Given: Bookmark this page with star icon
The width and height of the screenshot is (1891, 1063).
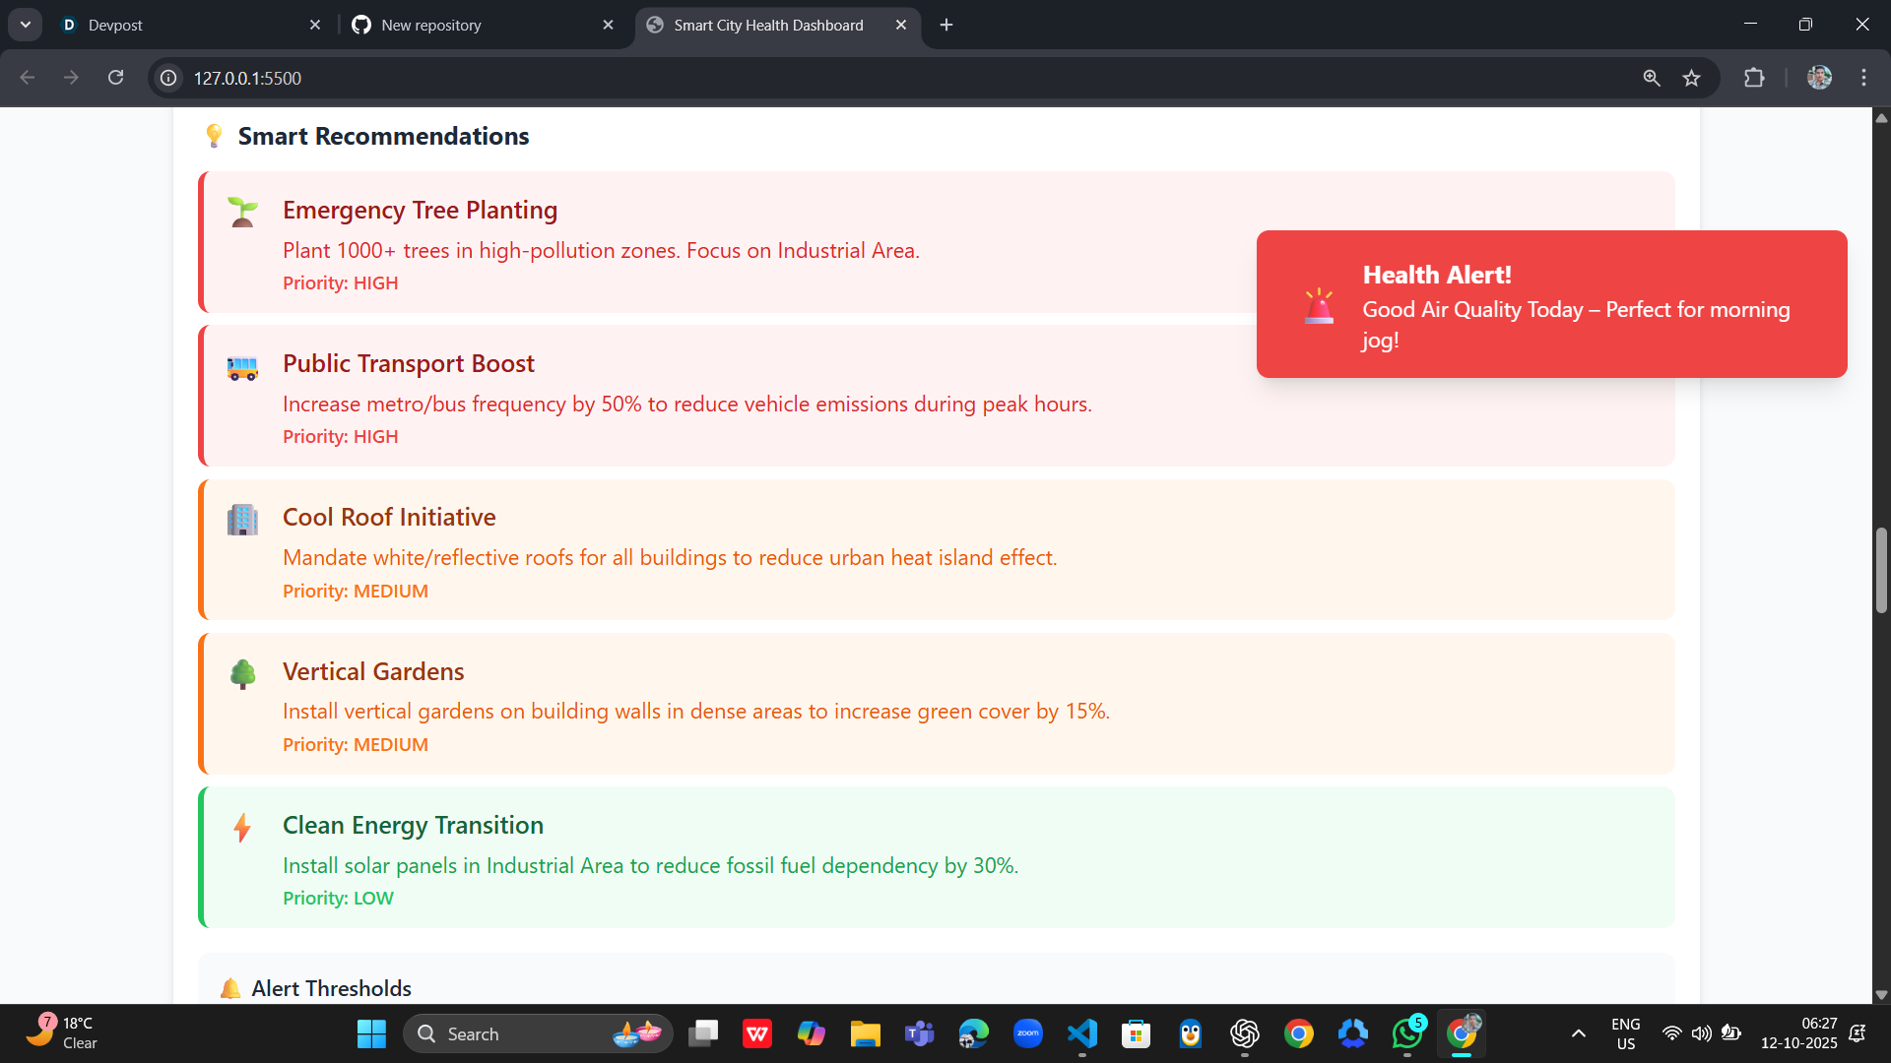Looking at the screenshot, I should (1691, 78).
